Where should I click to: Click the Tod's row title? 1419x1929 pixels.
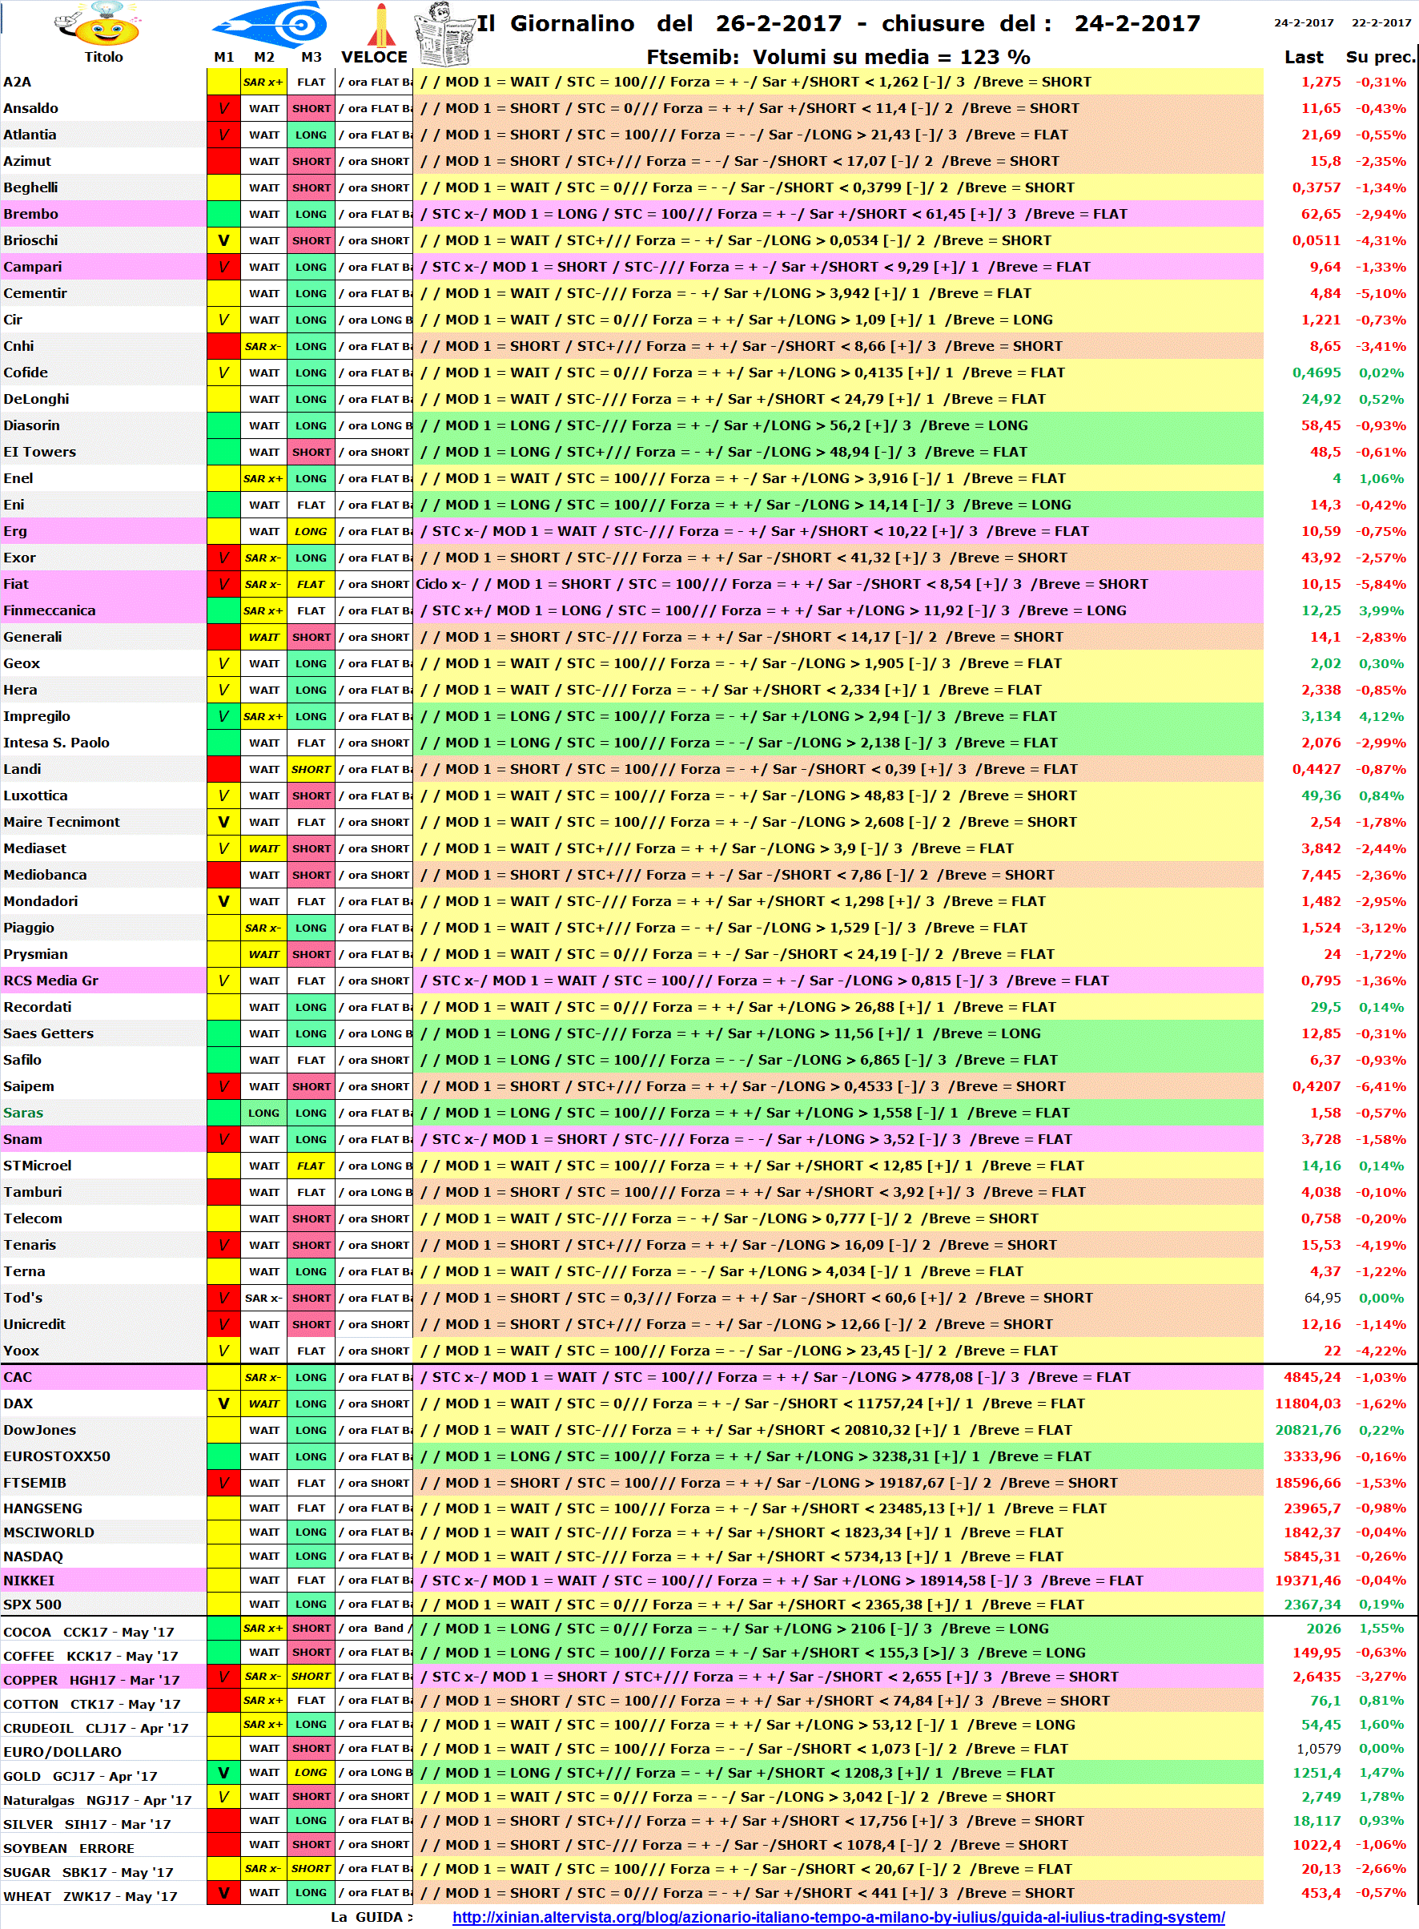[x=23, y=1298]
